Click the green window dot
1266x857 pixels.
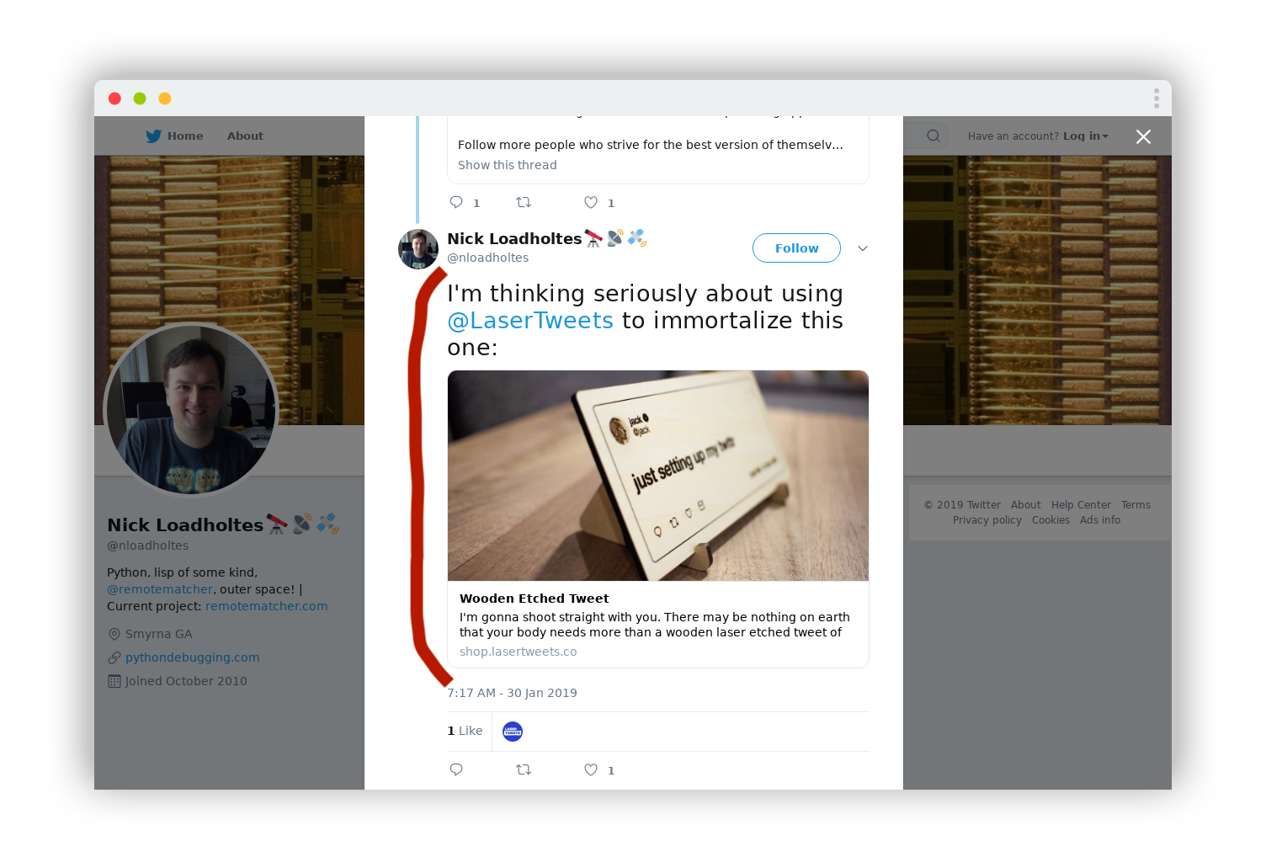coord(140,98)
